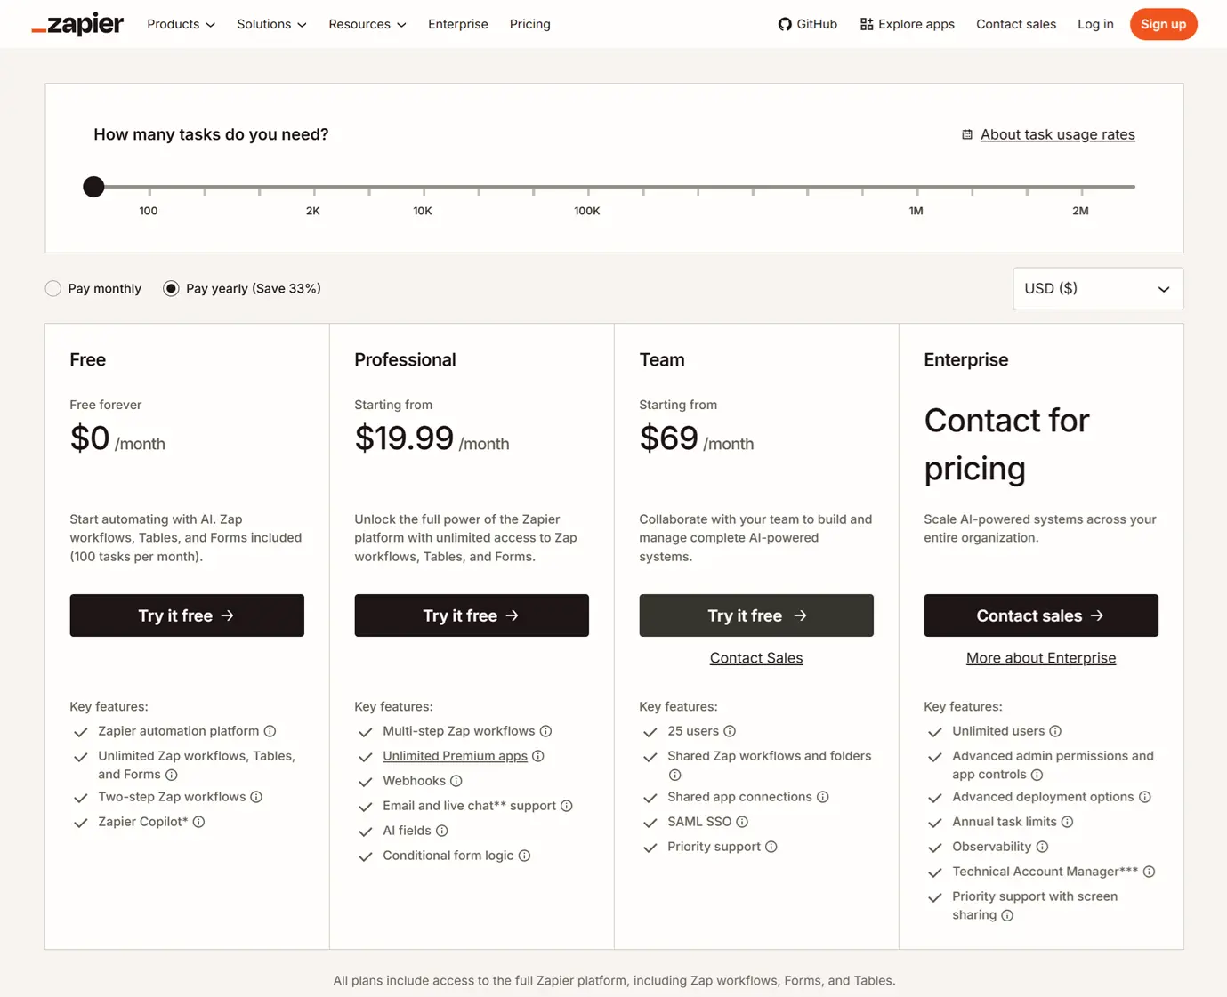Screen dimensions: 1227x997
Task: Select the Pay monthly radio option
Action: tap(53, 288)
